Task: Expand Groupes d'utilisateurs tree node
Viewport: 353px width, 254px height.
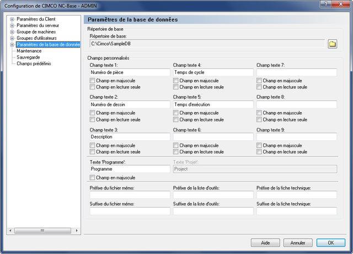Action: point(12,38)
